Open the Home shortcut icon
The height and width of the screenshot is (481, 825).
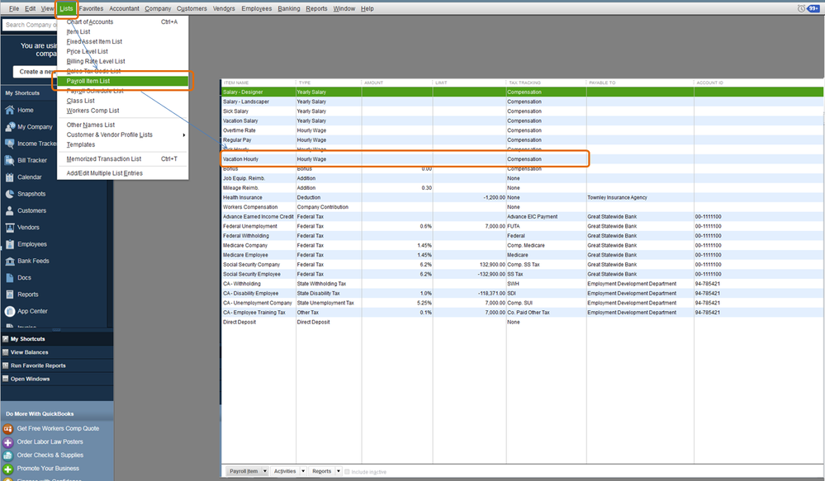point(9,110)
